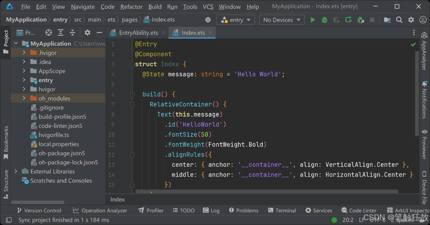Hide the Project panel with minus icon
Viewport: 430px width, 225px height.
coord(99,32)
